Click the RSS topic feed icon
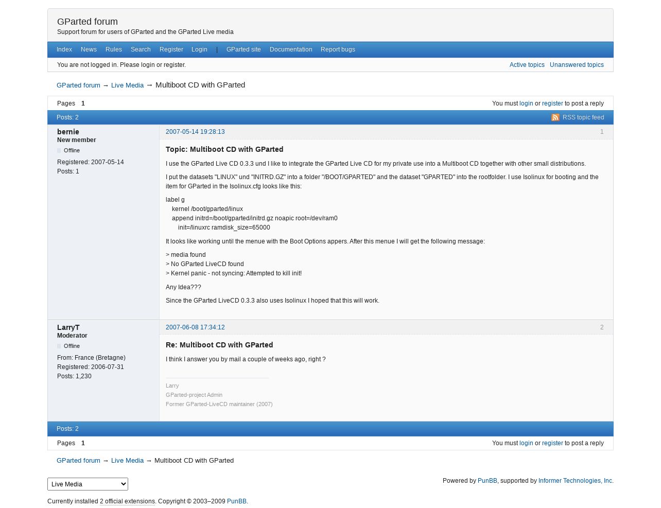This screenshot has width=661, height=508. tap(555, 117)
